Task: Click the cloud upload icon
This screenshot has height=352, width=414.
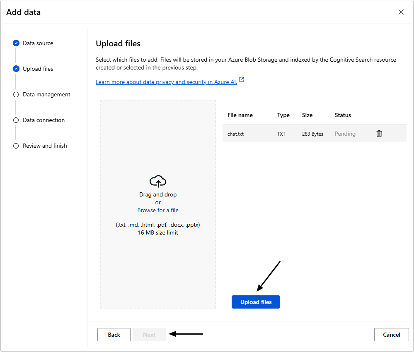Action: (x=158, y=181)
